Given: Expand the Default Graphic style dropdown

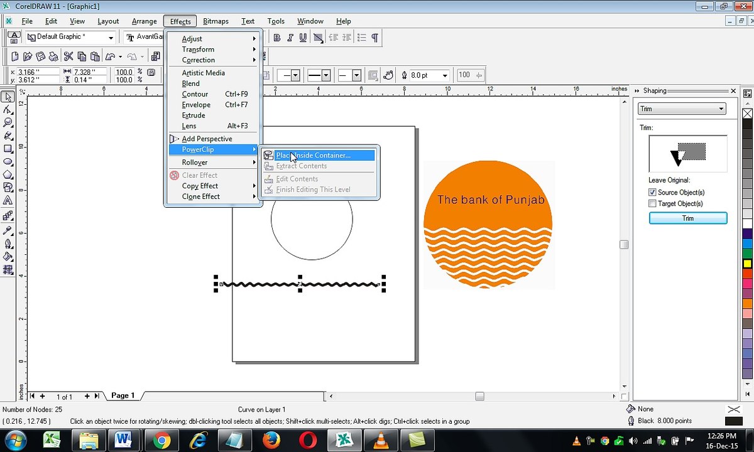Looking at the screenshot, I should click(111, 38).
